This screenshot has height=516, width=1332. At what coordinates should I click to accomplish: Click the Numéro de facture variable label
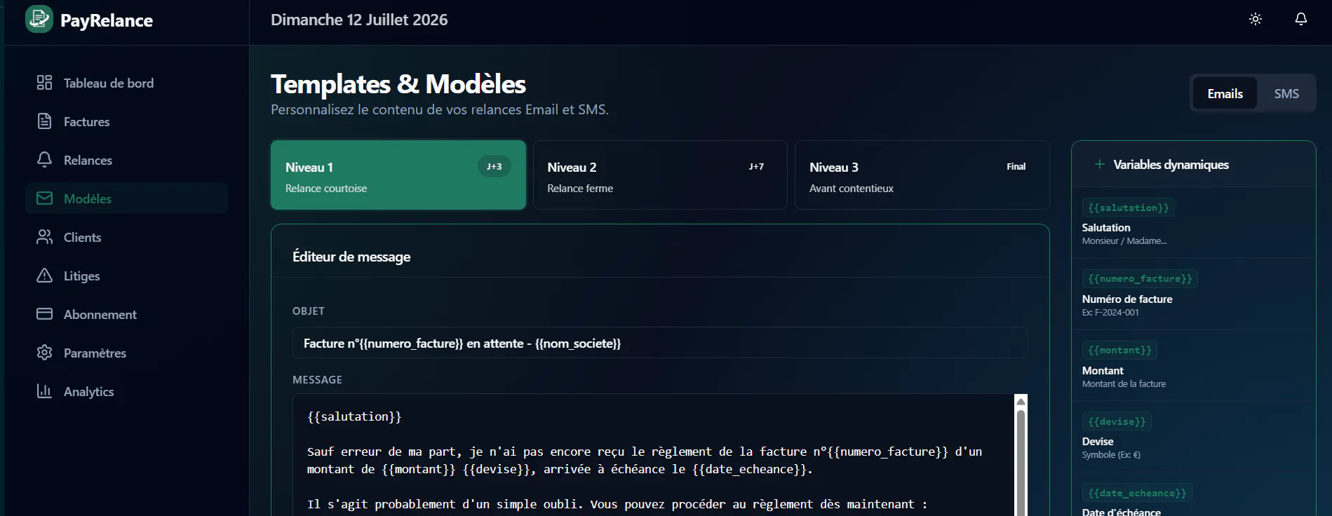[1127, 299]
